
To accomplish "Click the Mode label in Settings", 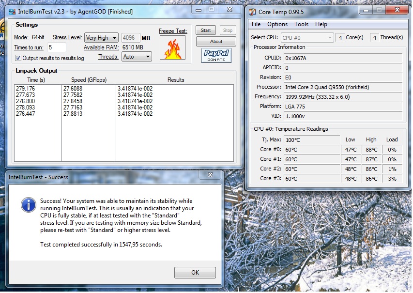I will (21, 37).
